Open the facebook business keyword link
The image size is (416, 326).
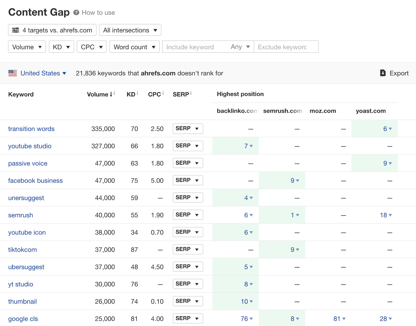tap(35, 181)
